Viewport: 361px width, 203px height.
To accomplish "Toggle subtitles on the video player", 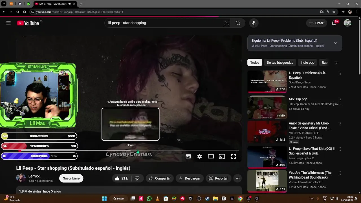I will coord(188,156).
